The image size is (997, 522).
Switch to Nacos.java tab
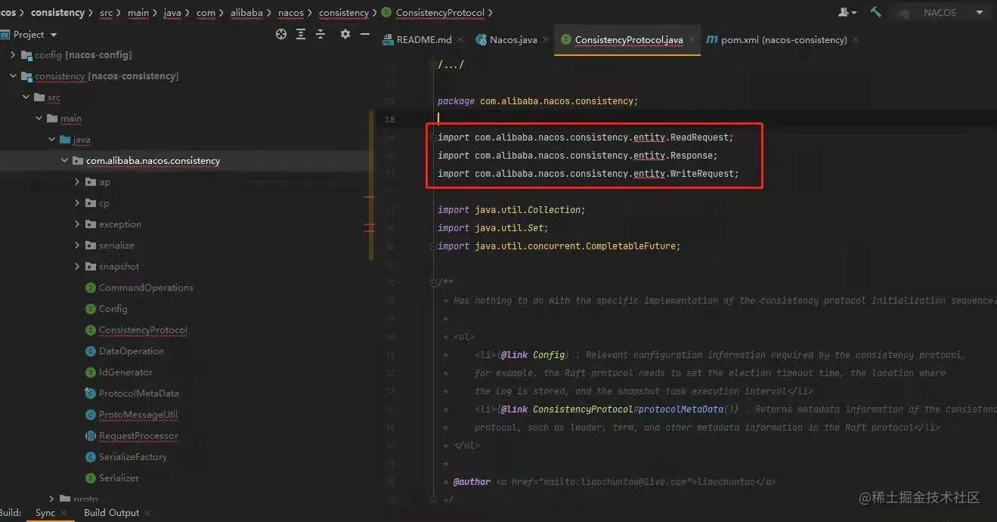point(513,39)
